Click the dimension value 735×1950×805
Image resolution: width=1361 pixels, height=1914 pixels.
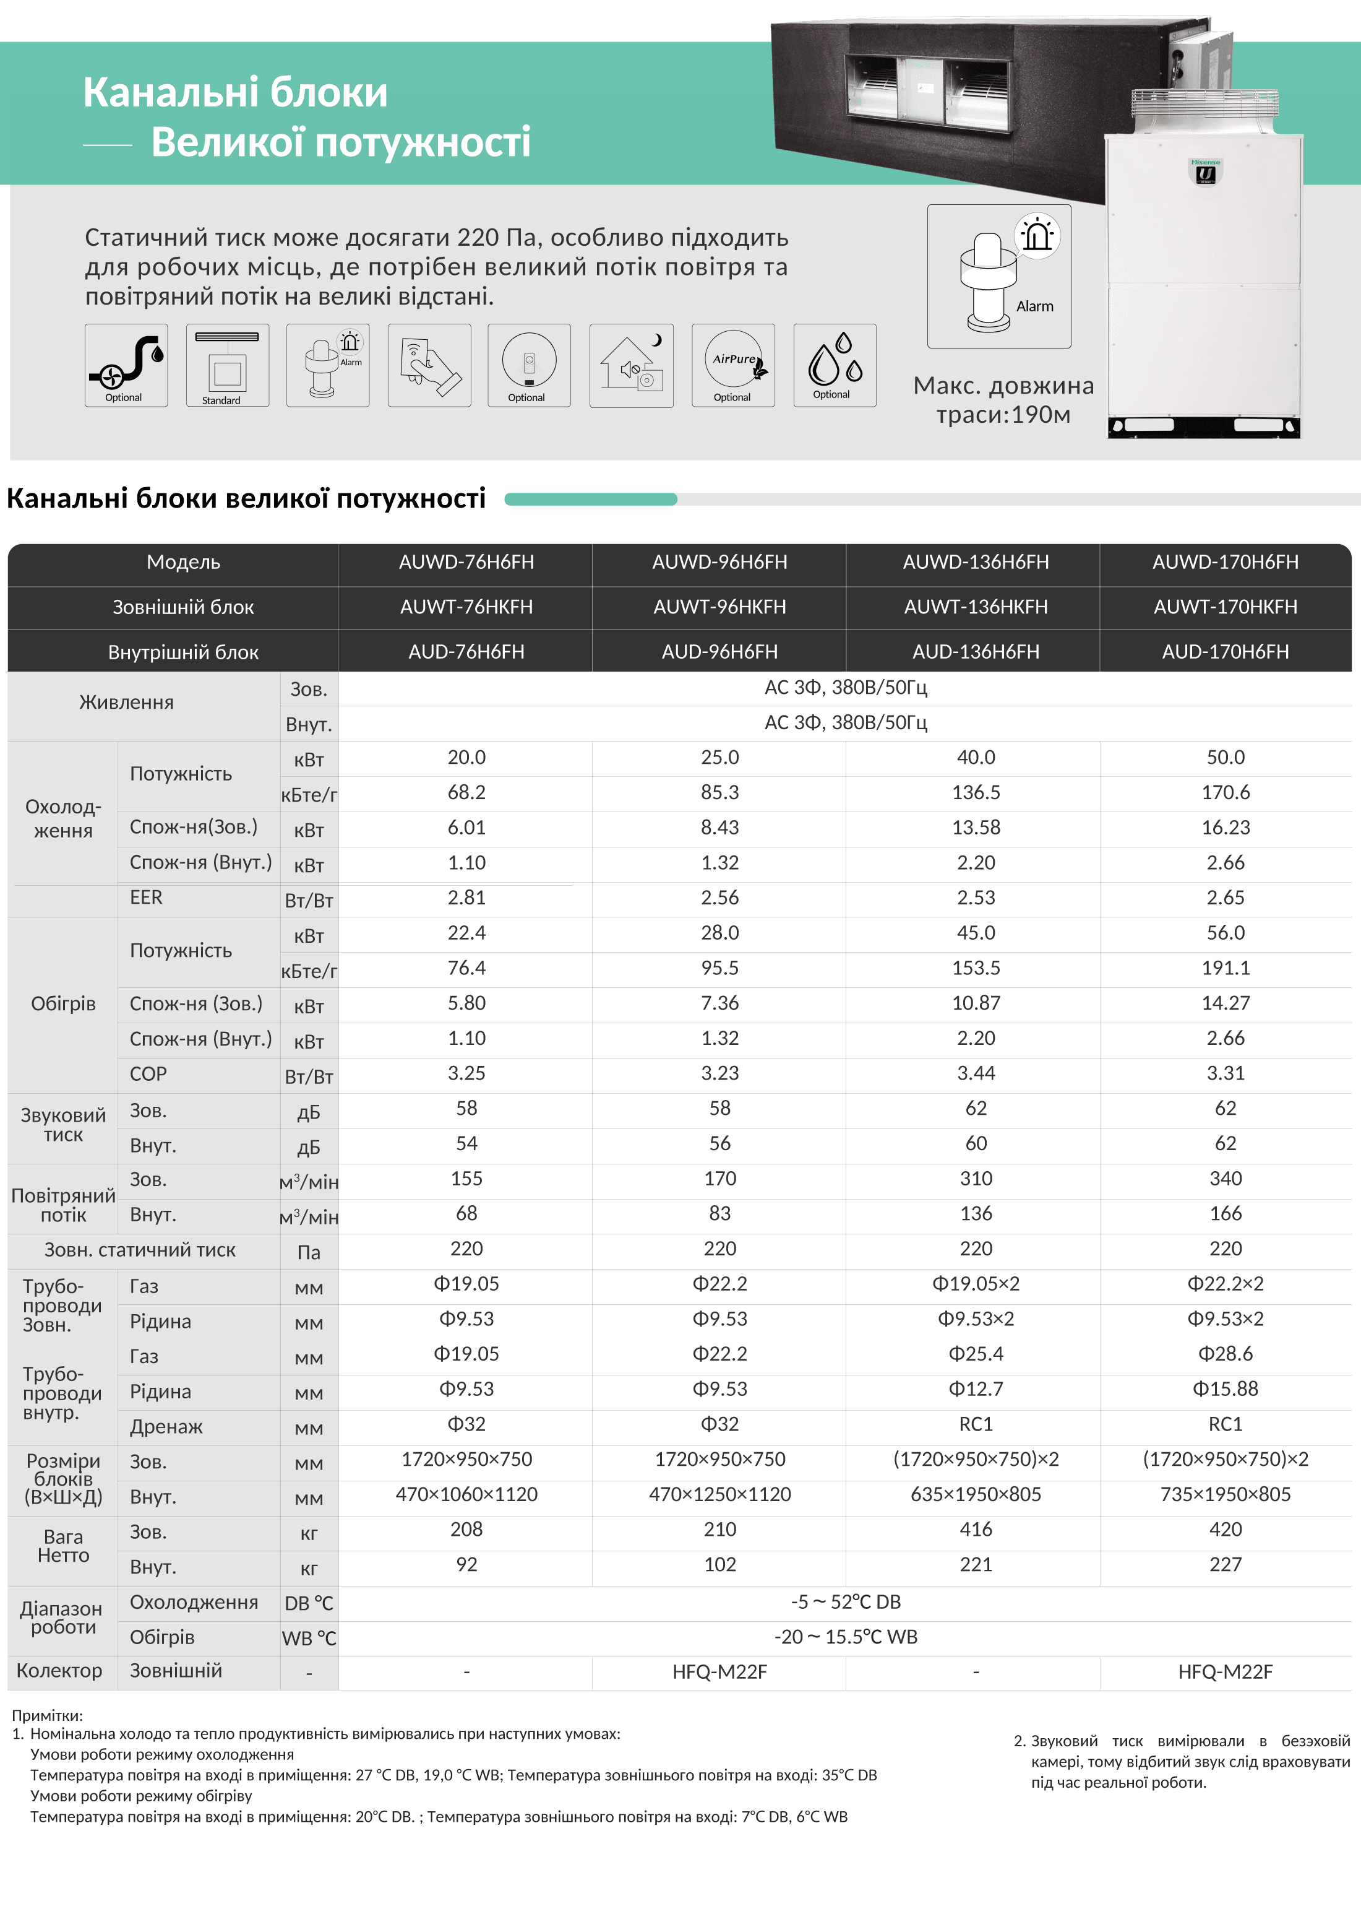tap(1226, 1495)
